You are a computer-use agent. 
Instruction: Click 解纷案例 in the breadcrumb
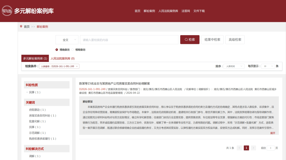(42, 27)
